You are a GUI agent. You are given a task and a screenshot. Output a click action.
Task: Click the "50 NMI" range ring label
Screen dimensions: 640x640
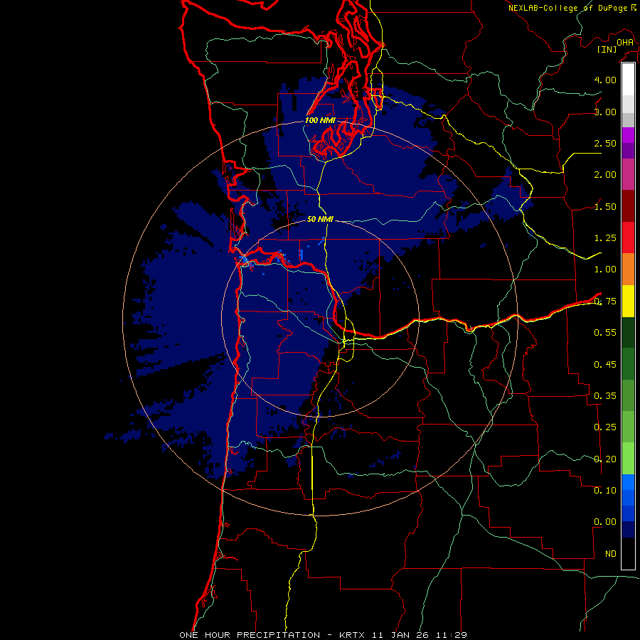click(x=320, y=219)
